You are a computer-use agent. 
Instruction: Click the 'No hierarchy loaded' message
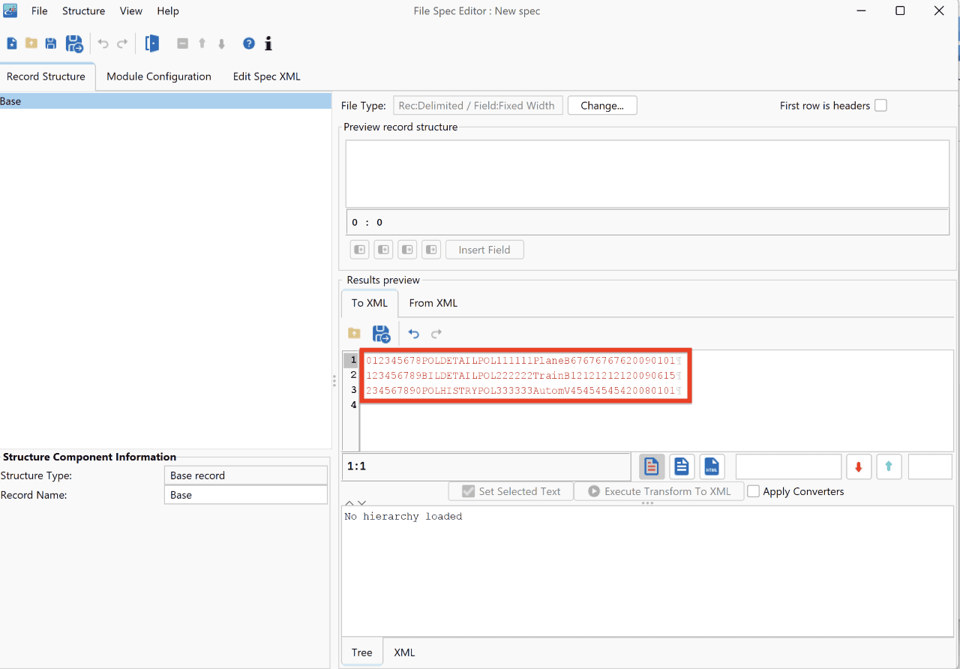pyautogui.click(x=403, y=516)
